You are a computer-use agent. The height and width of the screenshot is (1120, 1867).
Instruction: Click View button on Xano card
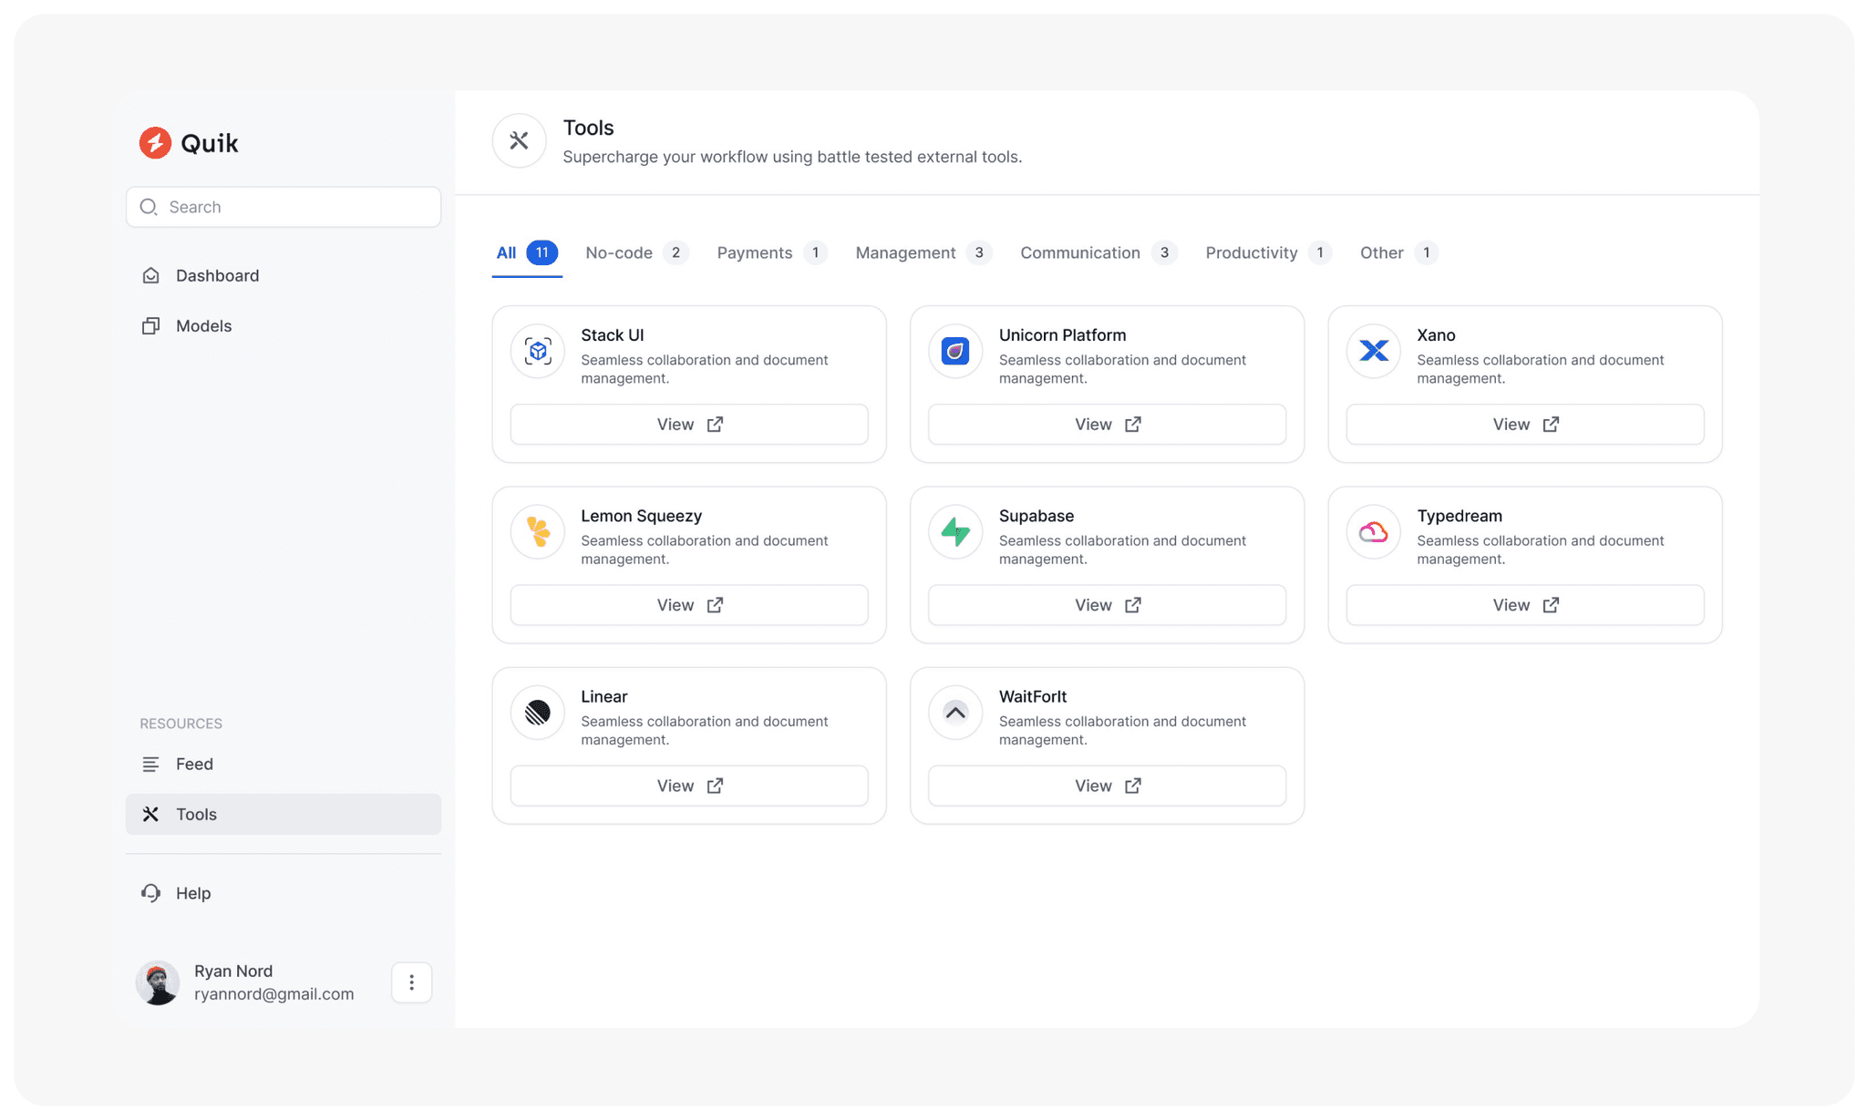click(1524, 425)
